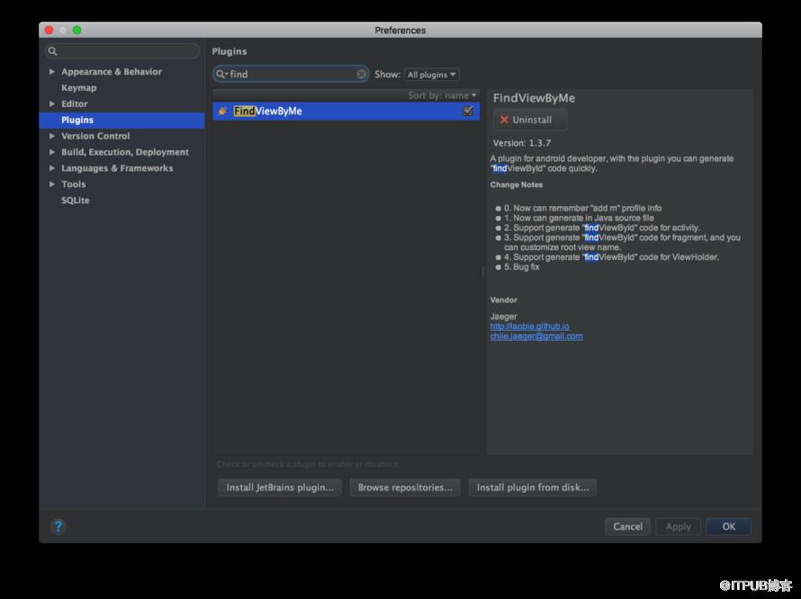801x599 pixels.
Task: Disable the FindViewByMe plugin checkbox
Action: [467, 111]
